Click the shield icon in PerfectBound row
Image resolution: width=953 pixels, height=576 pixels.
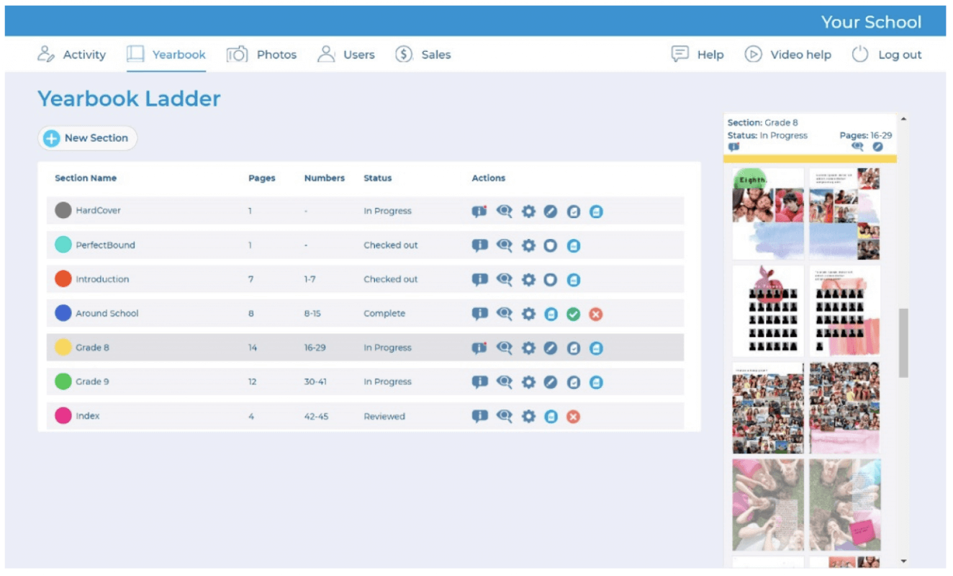[550, 246]
